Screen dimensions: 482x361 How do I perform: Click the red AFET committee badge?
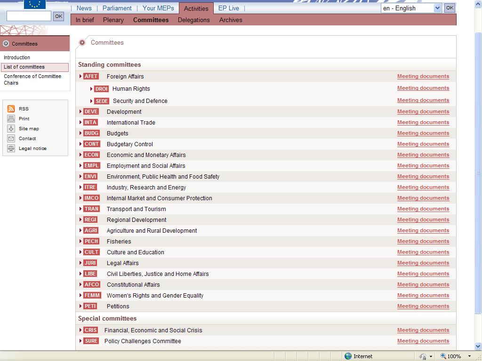(x=91, y=76)
